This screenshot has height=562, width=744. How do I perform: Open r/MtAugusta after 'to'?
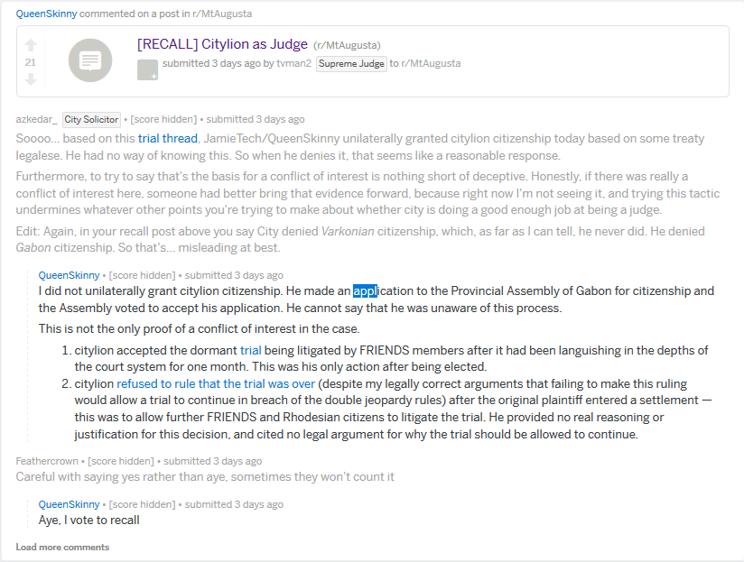pyautogui.click(x=431, y=63)
